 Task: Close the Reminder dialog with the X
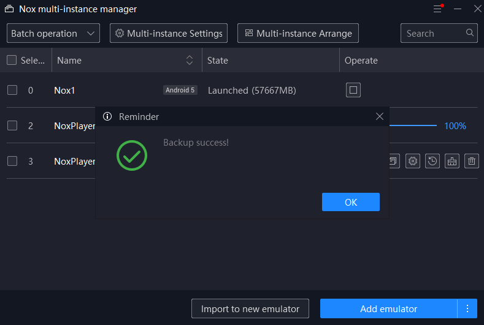coord(380,116)
